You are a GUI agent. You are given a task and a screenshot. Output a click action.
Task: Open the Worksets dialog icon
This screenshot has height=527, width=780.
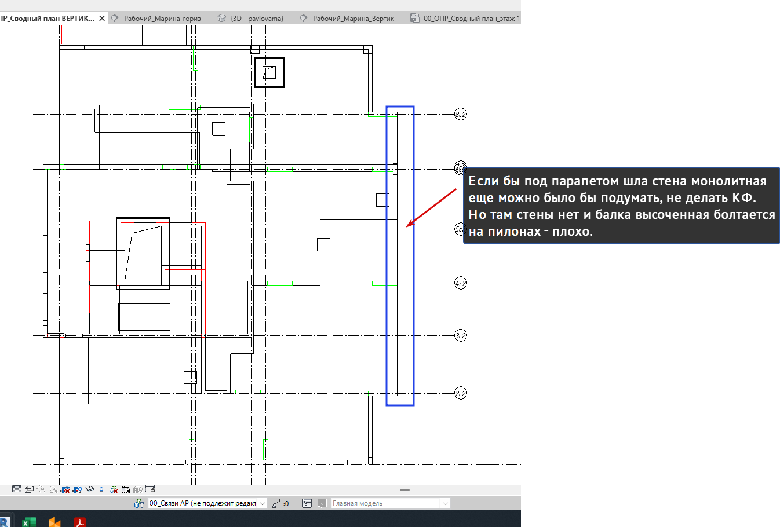click(x=139, y=503)
